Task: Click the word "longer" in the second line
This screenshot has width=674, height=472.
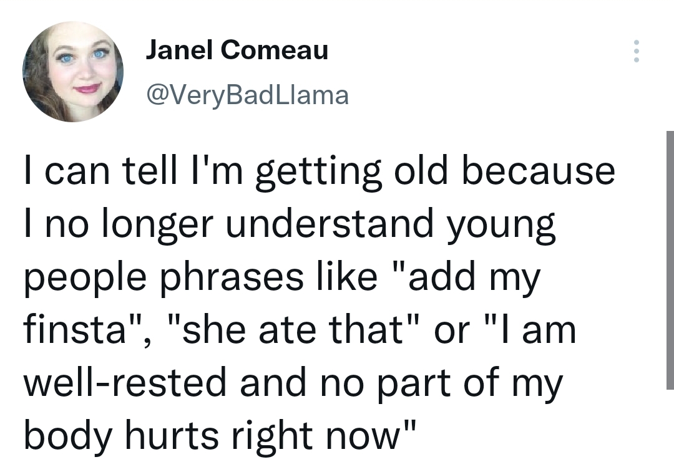Action: (x=157, y=226)
